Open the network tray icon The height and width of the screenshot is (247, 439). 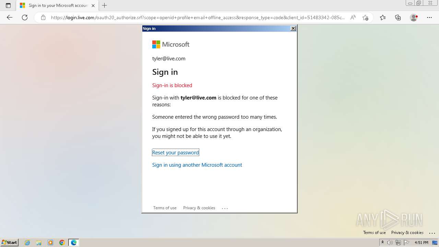398,243
